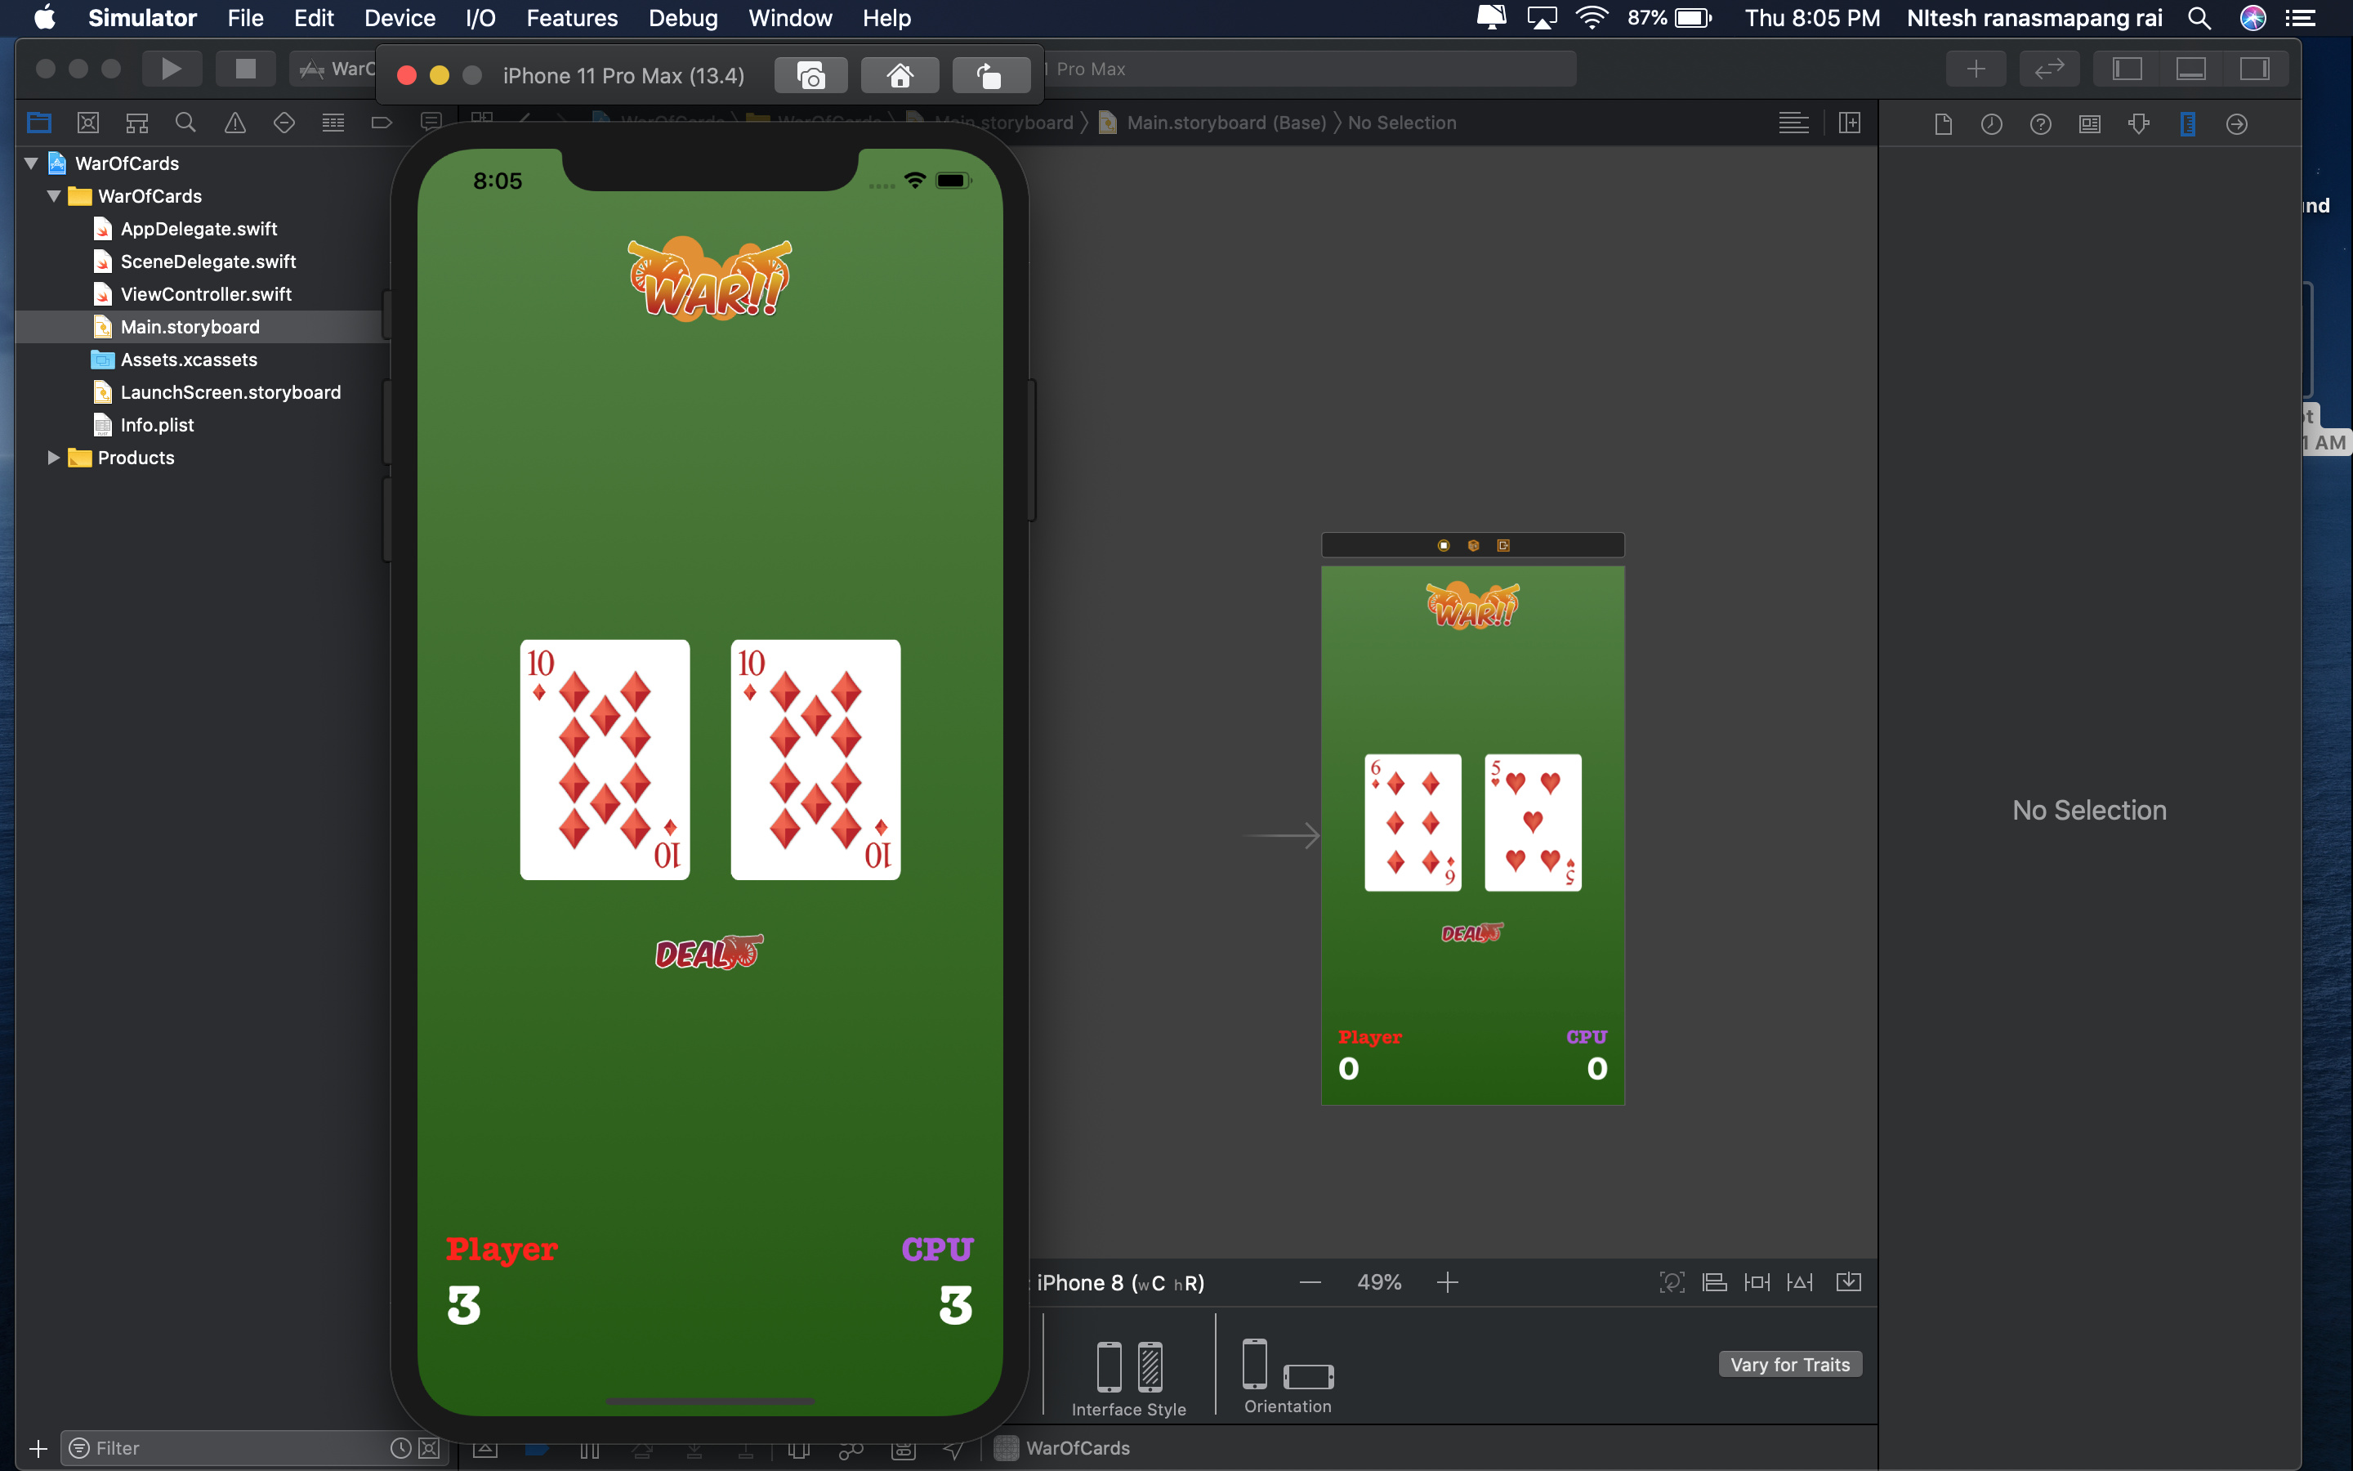Toggle the right inspector panel visibility
2353x1471 pixels.
(x=2254, y=69)
